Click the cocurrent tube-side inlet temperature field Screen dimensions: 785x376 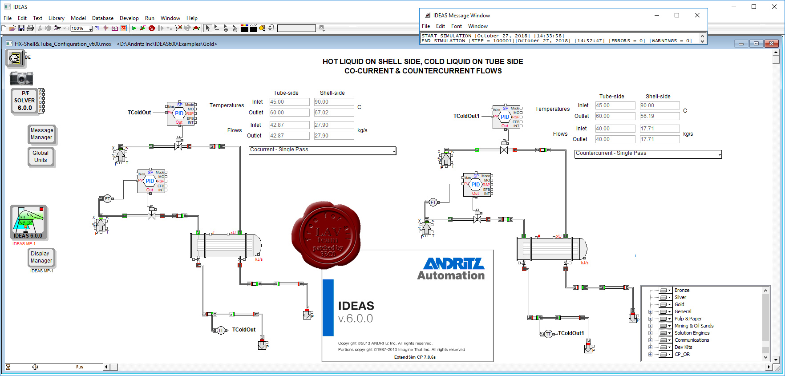tap(289, 102)
